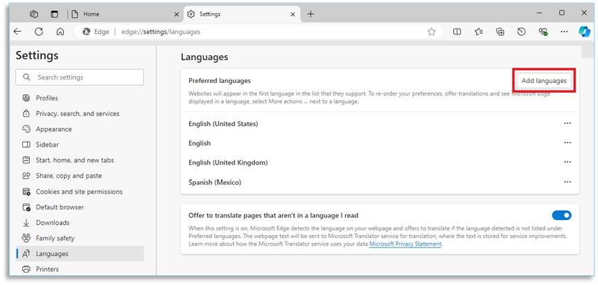Open the tab actions menu icon

[55, 14]
